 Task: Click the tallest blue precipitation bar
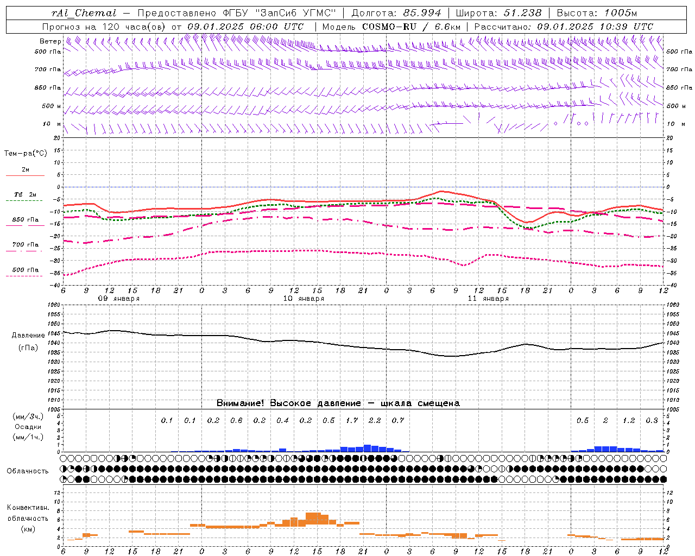coord(367,448)
